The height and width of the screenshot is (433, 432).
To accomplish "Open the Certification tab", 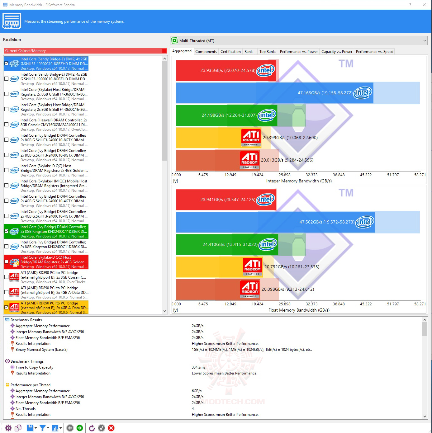I will (230, 52).
